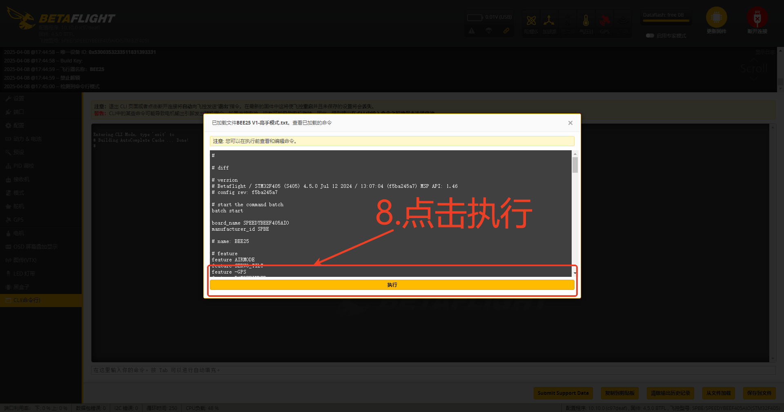Image resolution: width=784 pixels, height=412 pixels.
Task: Click the 'feature AIRMODE' line
Action: click(x=233, y=260)
